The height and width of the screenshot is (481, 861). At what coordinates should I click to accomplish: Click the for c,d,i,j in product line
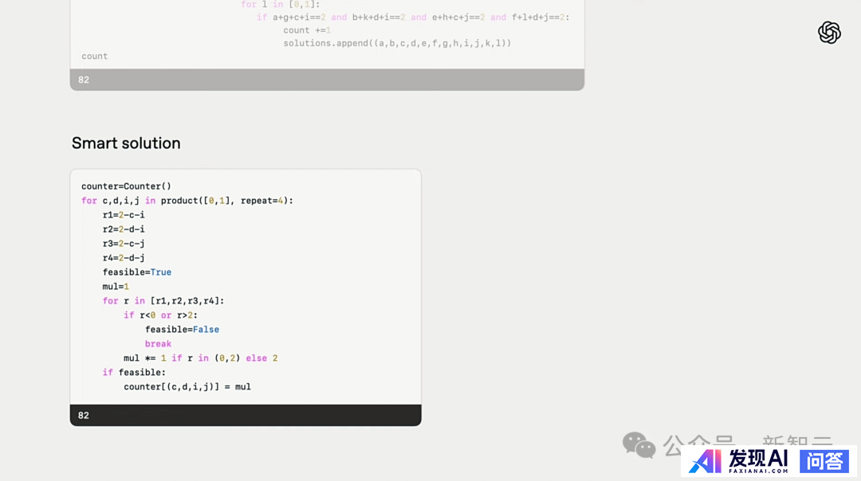pos(187,201)
